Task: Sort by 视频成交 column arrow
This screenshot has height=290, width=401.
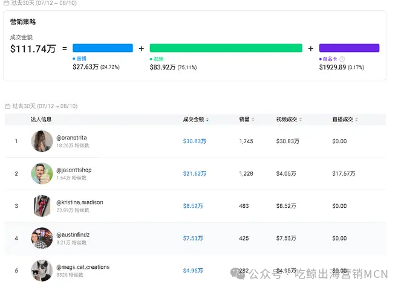Action: click(301, 120)
